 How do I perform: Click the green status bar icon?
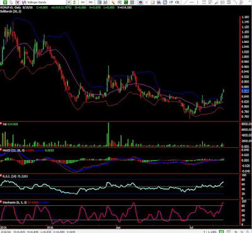221,232
